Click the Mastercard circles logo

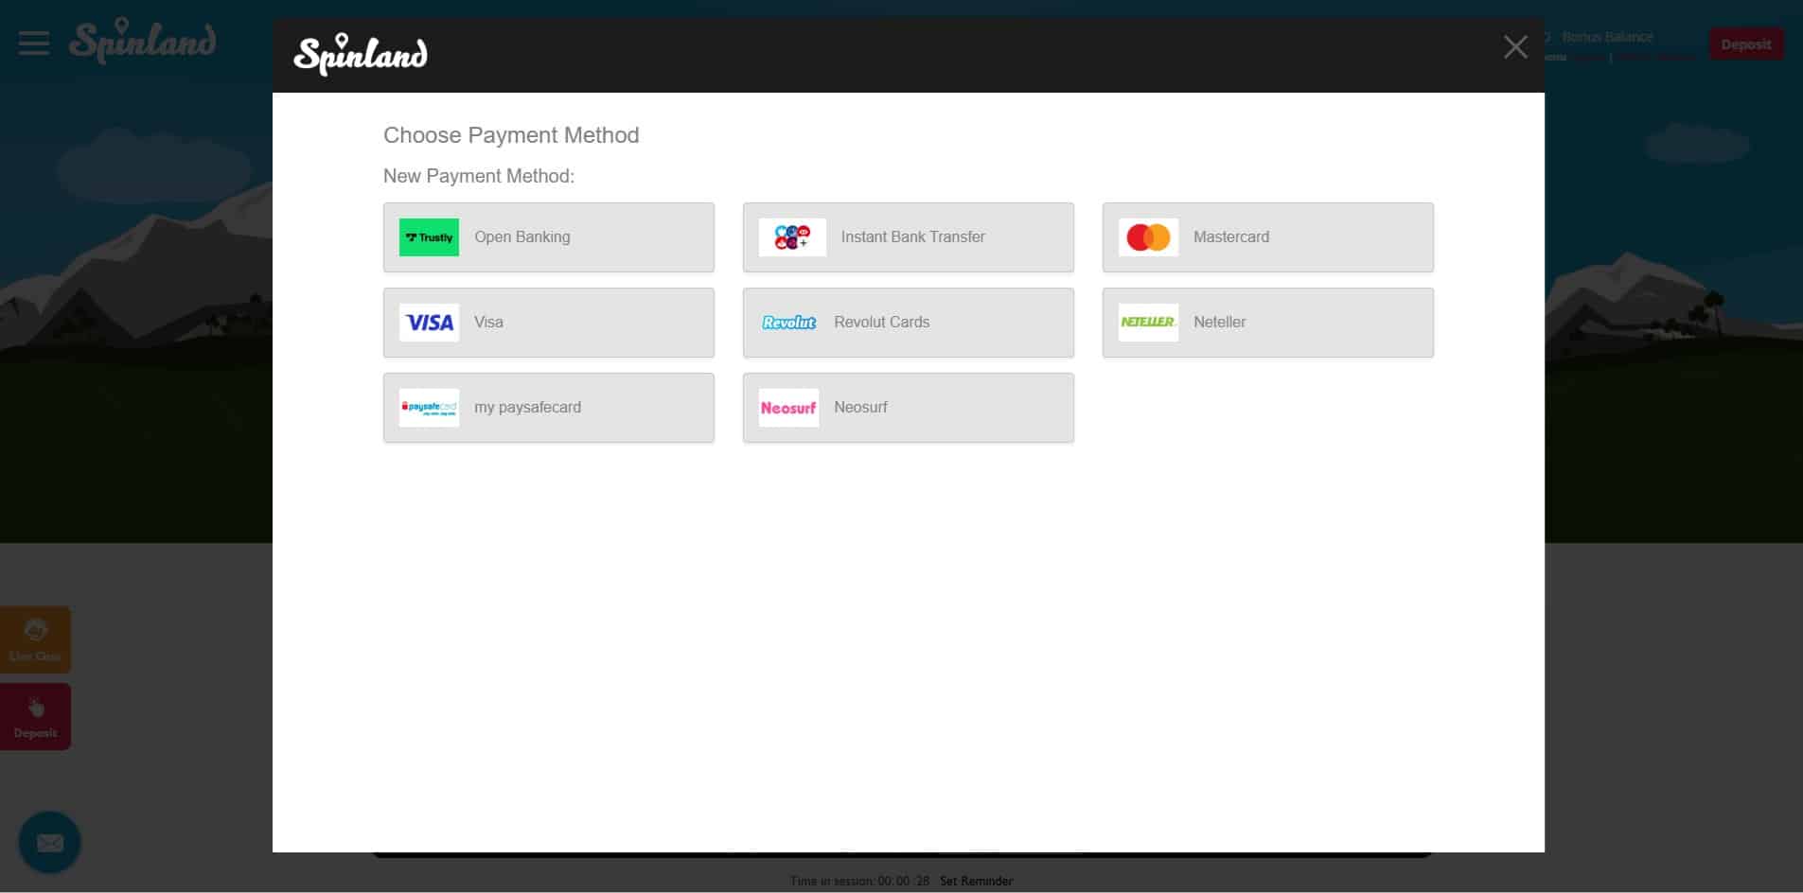click(1148, 237)
